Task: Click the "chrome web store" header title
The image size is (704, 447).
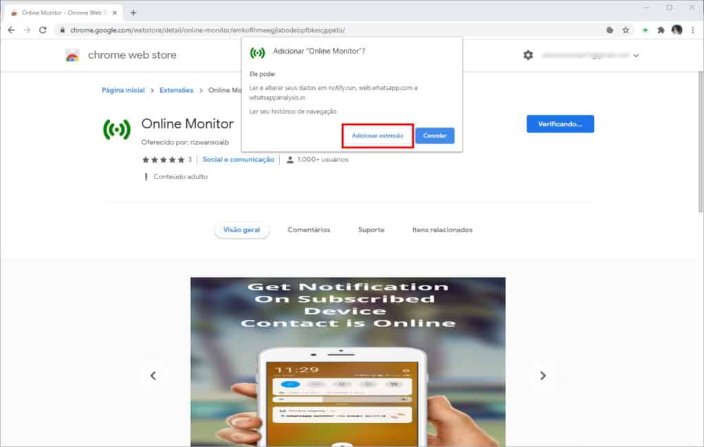Action: point(132,55)
